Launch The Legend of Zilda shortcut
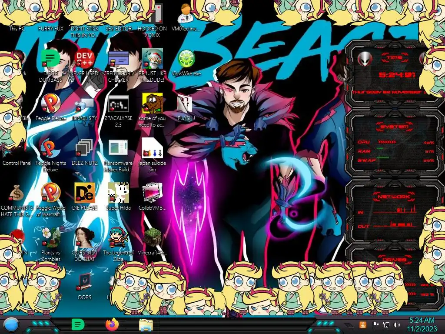Screen dimensions: 445x334 (118, 245)
